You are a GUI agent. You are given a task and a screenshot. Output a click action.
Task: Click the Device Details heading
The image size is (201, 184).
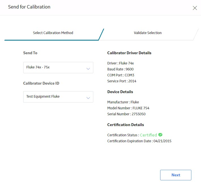(x=120, y=92)
